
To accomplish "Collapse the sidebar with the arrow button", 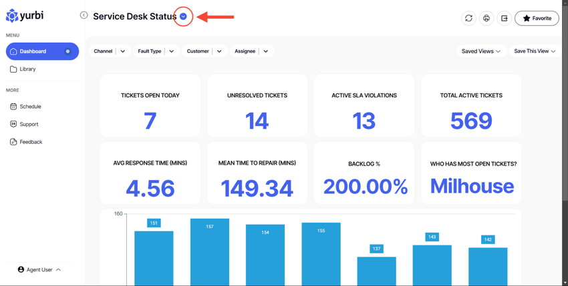I will pos(84,15).
